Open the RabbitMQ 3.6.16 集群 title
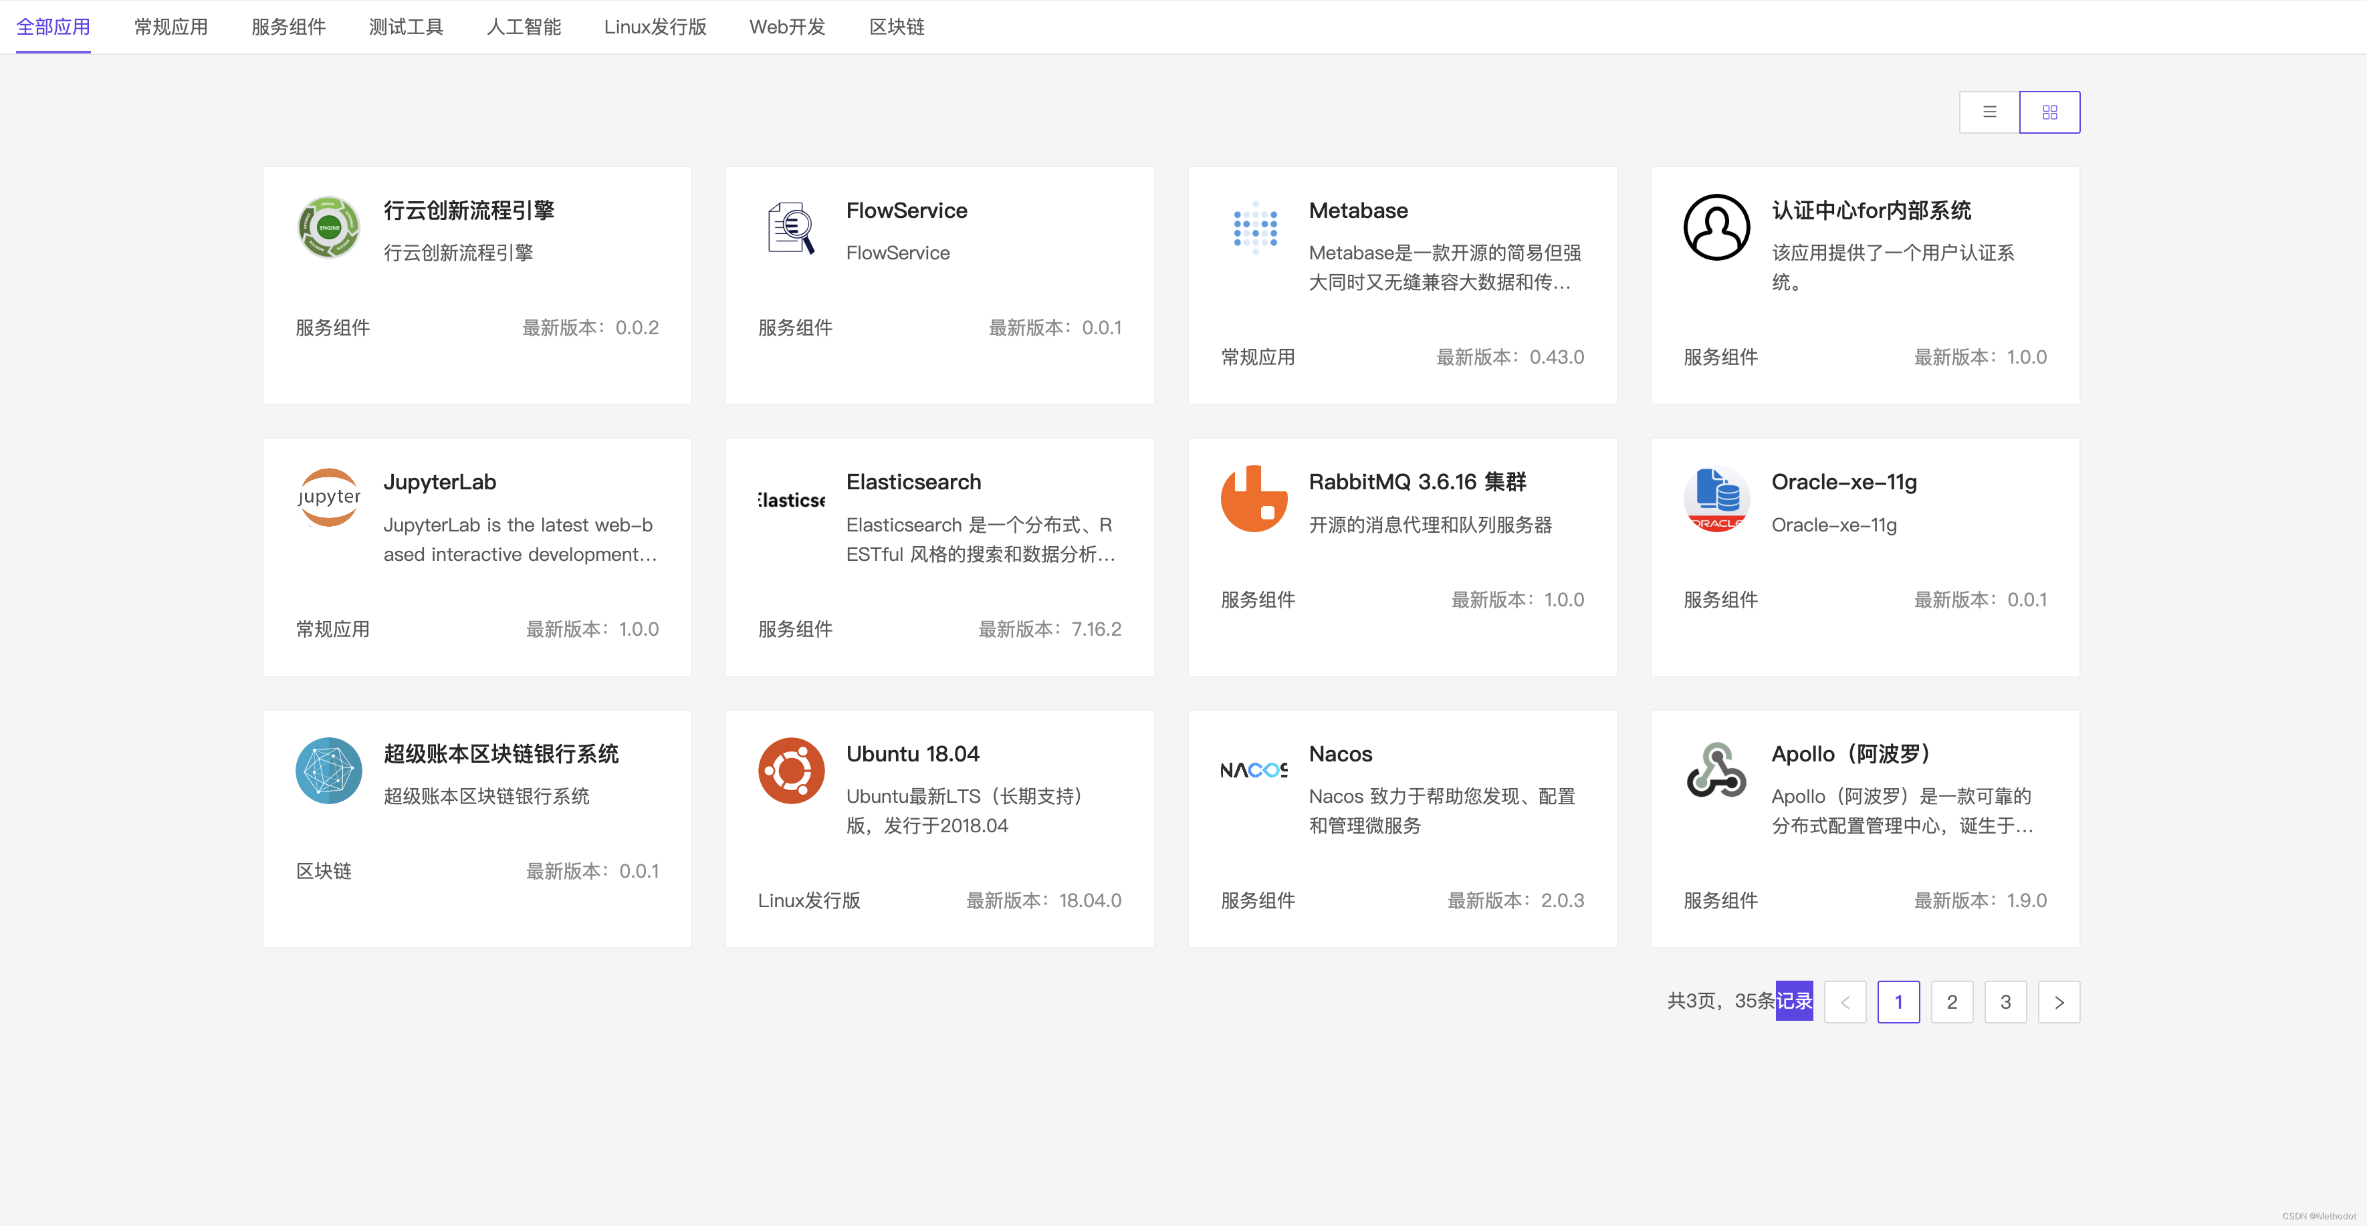2367x1226 pixels. [x=1417, y=482]
